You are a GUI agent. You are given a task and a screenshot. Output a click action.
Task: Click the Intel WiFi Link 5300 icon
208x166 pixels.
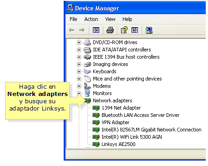(96, 137)
